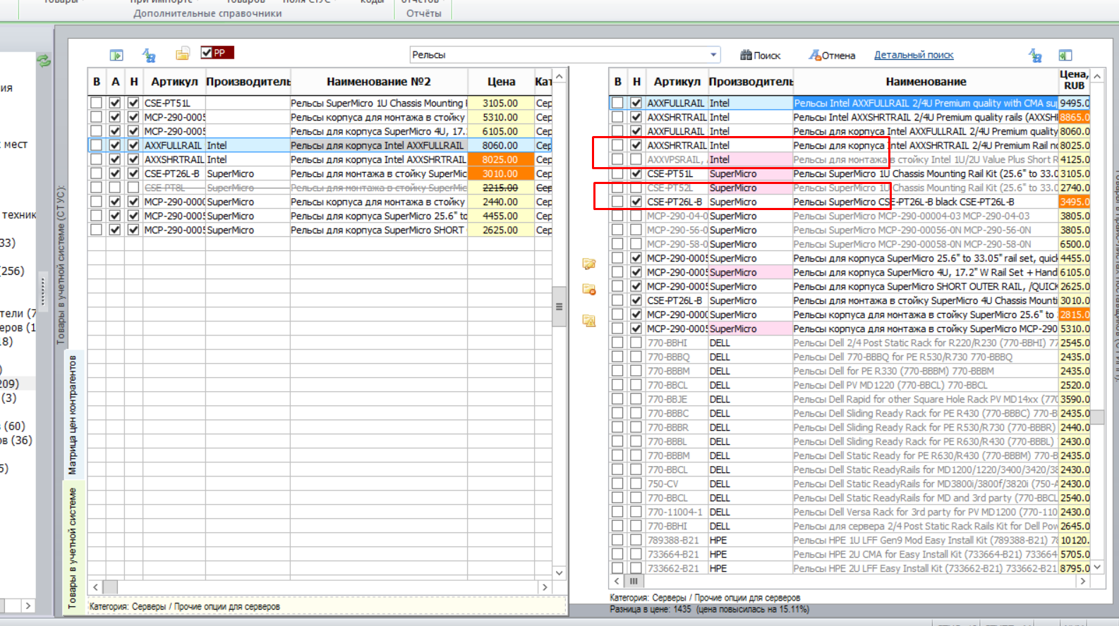Toggle column B checkbox for 770-BBBQ DELL row
Viewport: 1119px width, 626px height.
point(617,357)
